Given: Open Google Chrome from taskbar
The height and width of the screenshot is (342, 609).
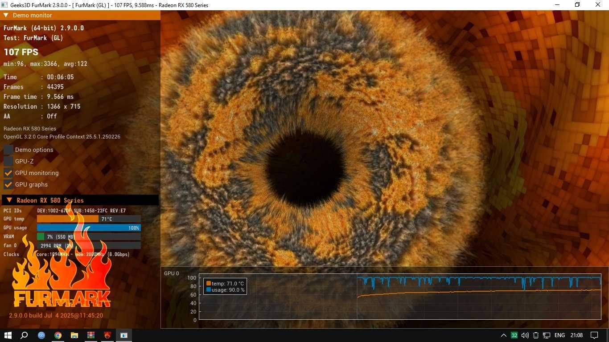Looking at the screenshot, I should click(58, 335).
